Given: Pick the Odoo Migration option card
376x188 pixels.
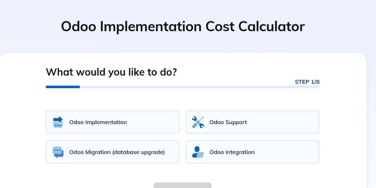Looking at the screenshot, I should tap(112, 152).
